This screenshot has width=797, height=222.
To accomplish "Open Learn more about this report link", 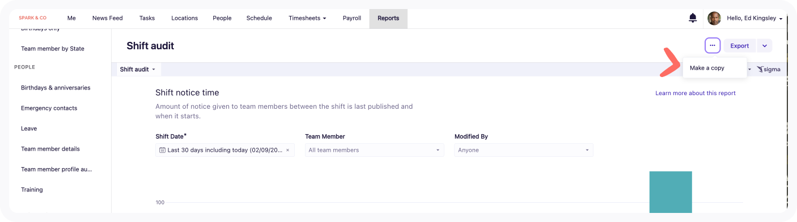I will coord(696,93).
